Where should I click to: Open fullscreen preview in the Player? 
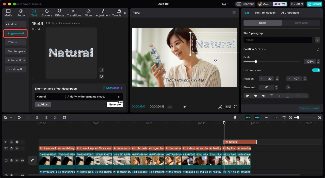pos(236,107)
